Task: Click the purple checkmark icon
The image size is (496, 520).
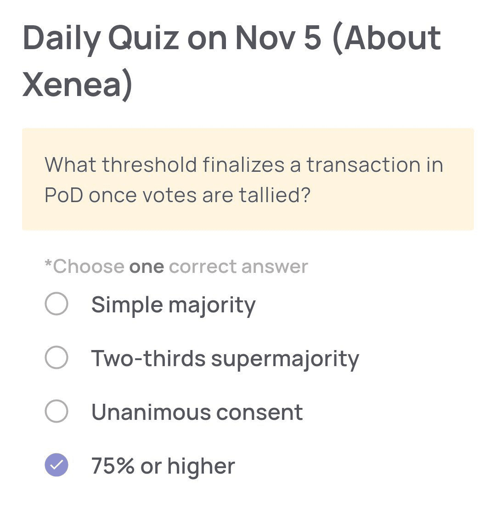Action: (x=56, y=465)
